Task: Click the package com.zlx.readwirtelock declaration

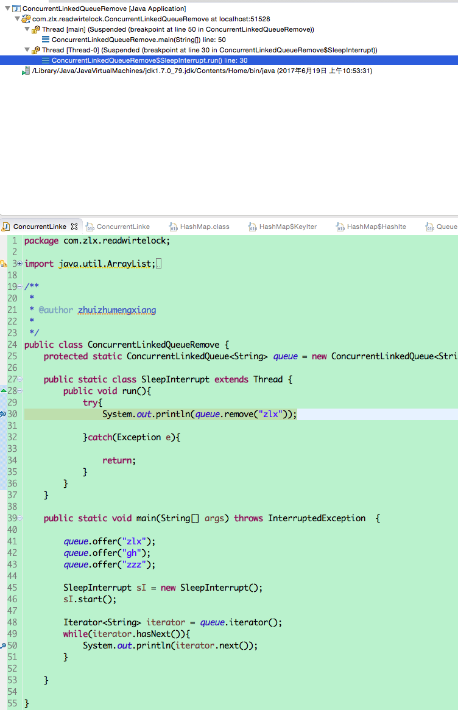Action: coord(97,241)
